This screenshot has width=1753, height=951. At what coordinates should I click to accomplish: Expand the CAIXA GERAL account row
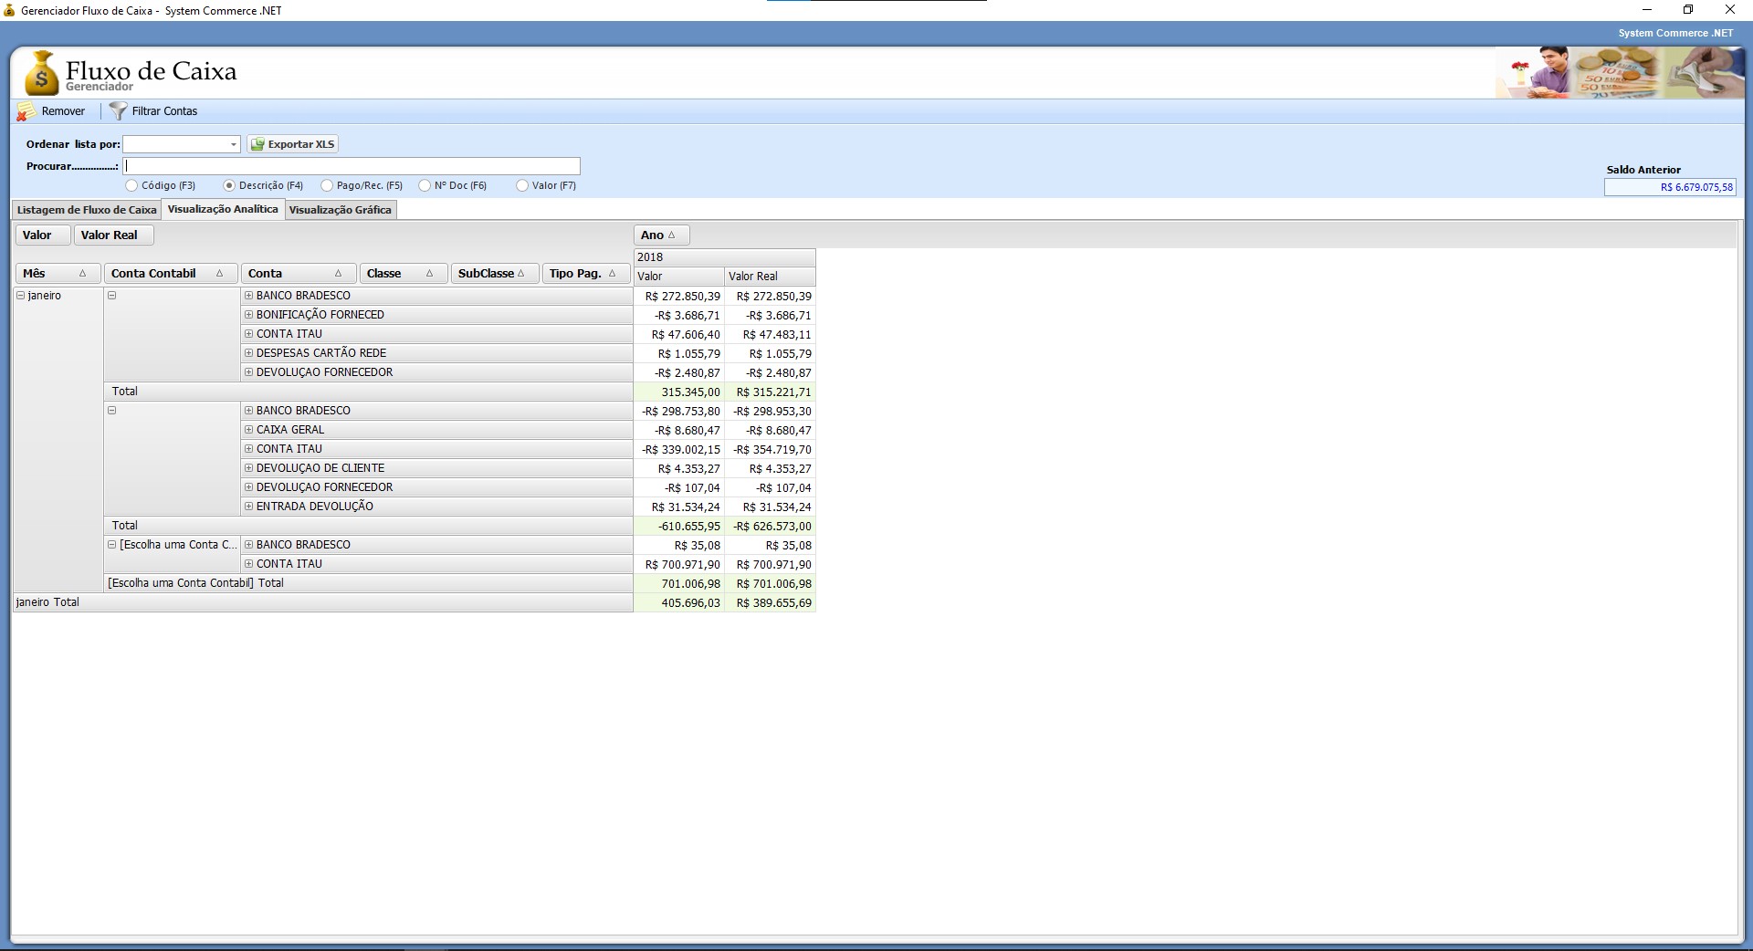248,430
